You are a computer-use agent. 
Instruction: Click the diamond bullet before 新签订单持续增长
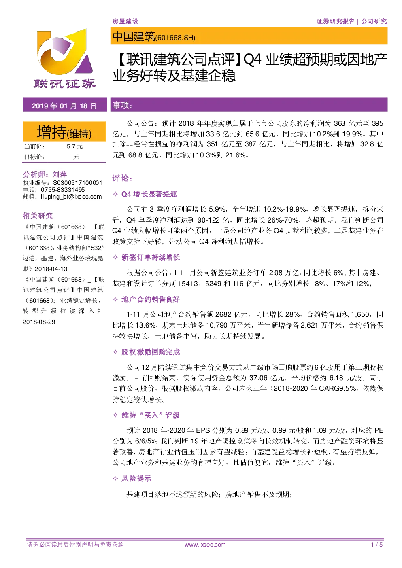pos(115,257)
